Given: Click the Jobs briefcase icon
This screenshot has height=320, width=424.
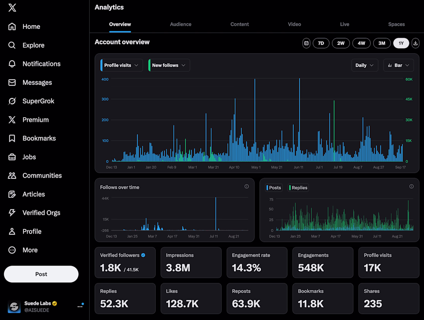Looking at the screenshot, I should tap(12, 157).
